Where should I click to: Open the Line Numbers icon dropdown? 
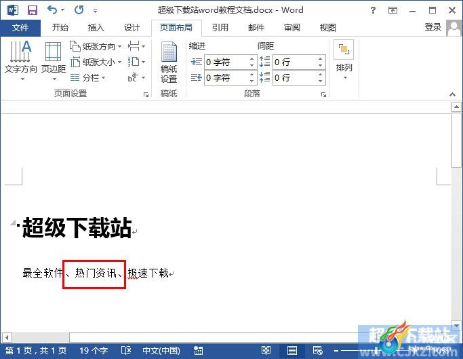click(x=136, y=62)
